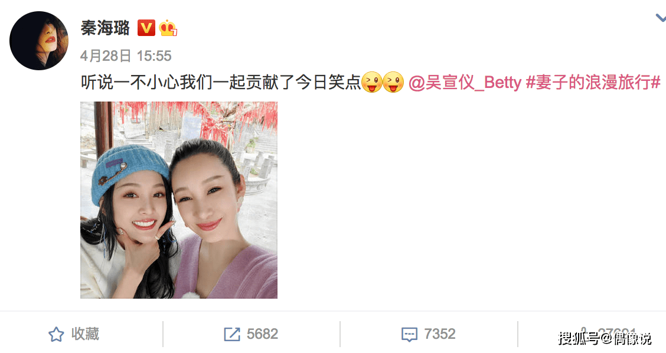Open the profile name 秦海璐
The width and height of the screenshot is (666, 353).
pyautogui.click(x=105, y=28)
